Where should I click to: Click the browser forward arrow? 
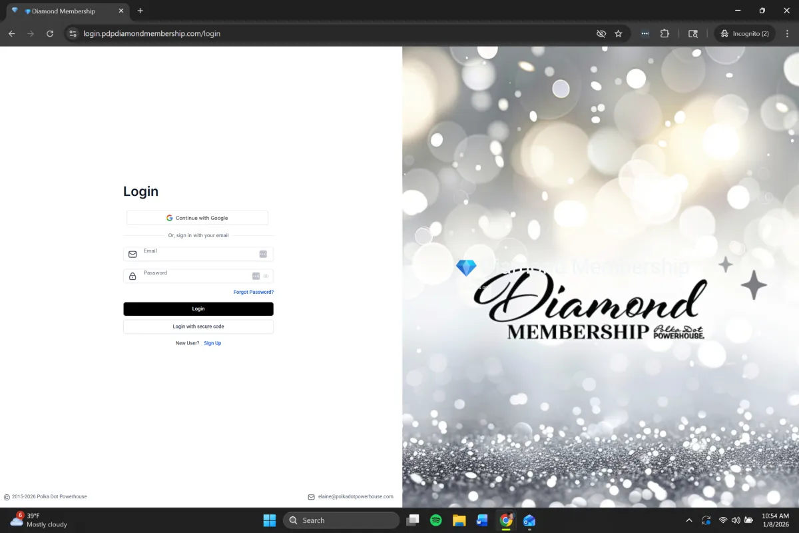(x=31, y=33)
